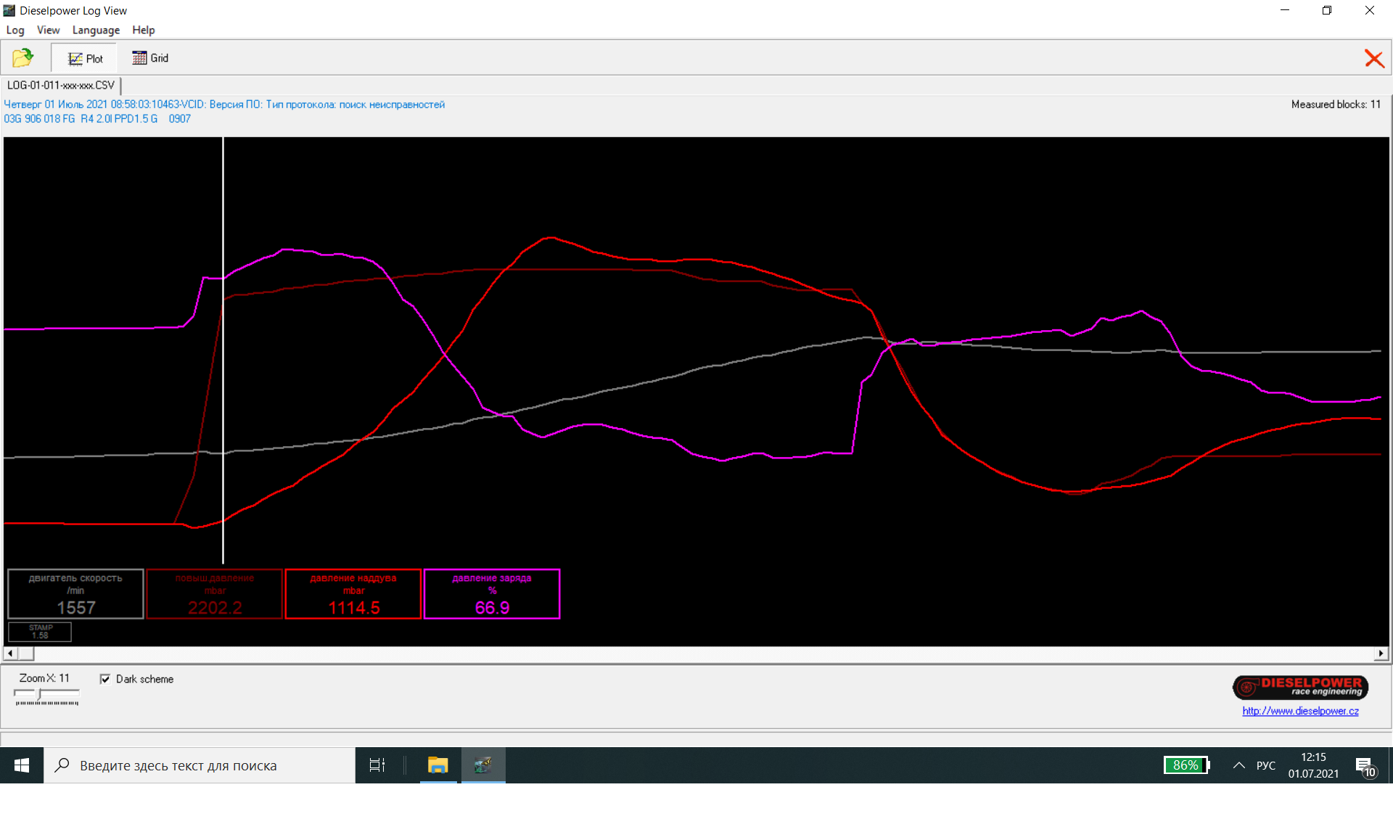The width and height of the screenshot is (1393, 840).
Task: Select the LOG-01-011-xxx-xxx.CSV tab
Action: [x=61, y=85]
